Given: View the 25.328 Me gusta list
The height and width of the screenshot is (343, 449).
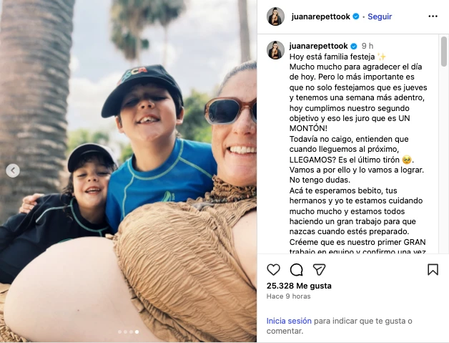Looking at the screenshot, I should [x=299, y=286].
